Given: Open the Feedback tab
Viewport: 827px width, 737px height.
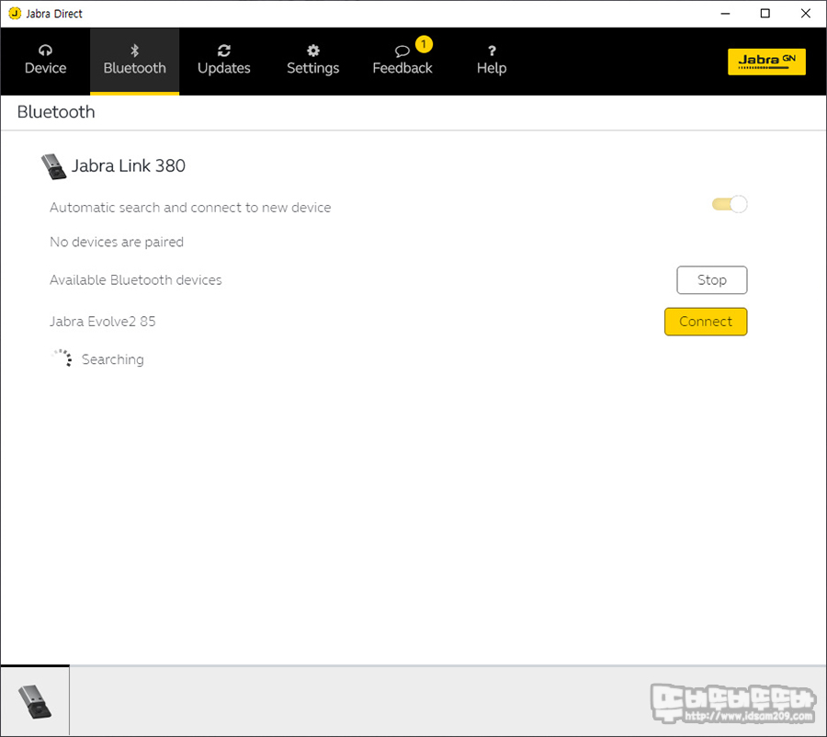Looking at the screenshot, I should pyautogui.click(x=402, y=61).
